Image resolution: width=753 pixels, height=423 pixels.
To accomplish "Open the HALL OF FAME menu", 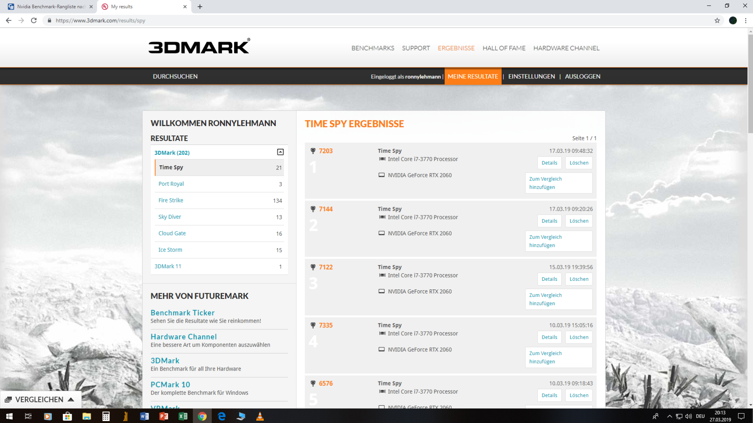I will (x=504, y=48).
